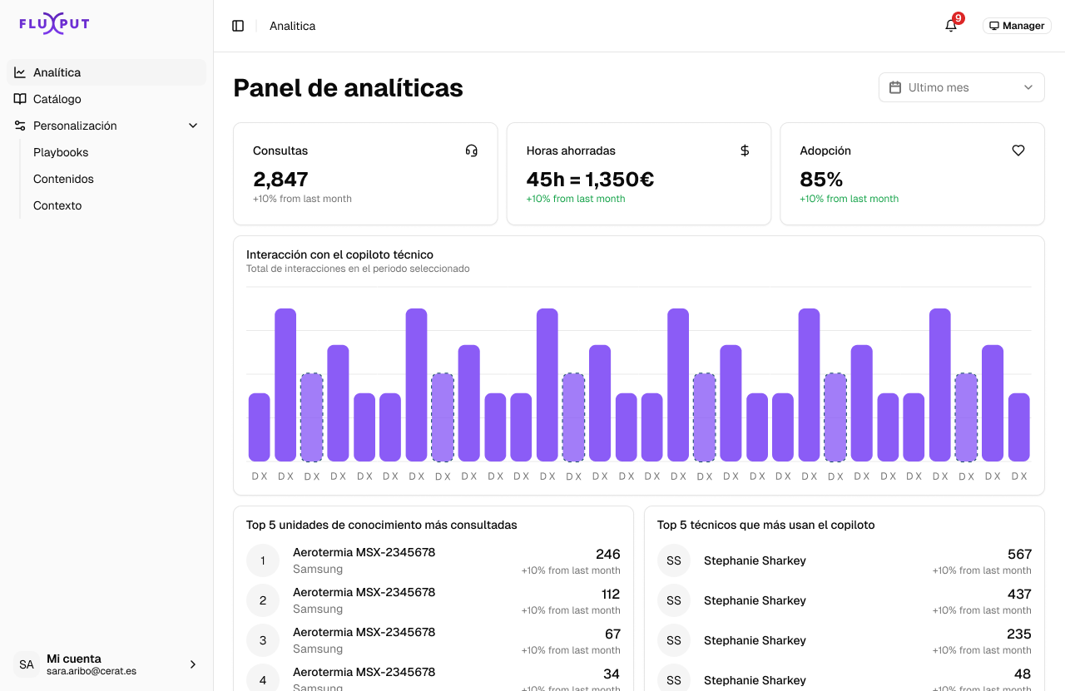Image resolution: width=1065 pixels, height=691 pixels.
Task: Click the 85% adoption value
Action: [x=821, y=179]
